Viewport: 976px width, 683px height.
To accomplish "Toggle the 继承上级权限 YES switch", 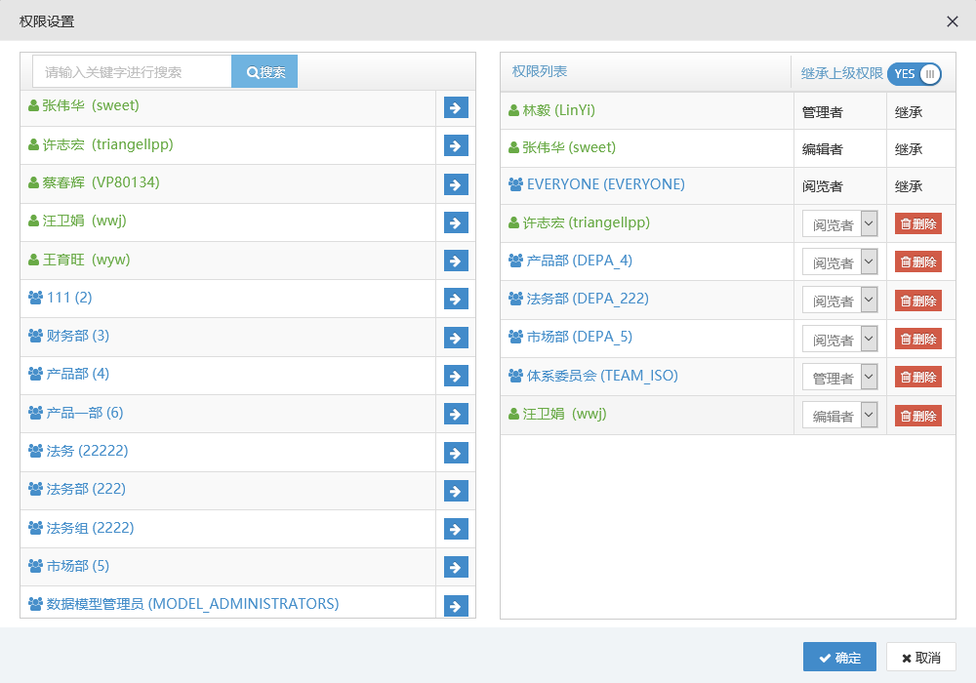I will click(915, 74).
